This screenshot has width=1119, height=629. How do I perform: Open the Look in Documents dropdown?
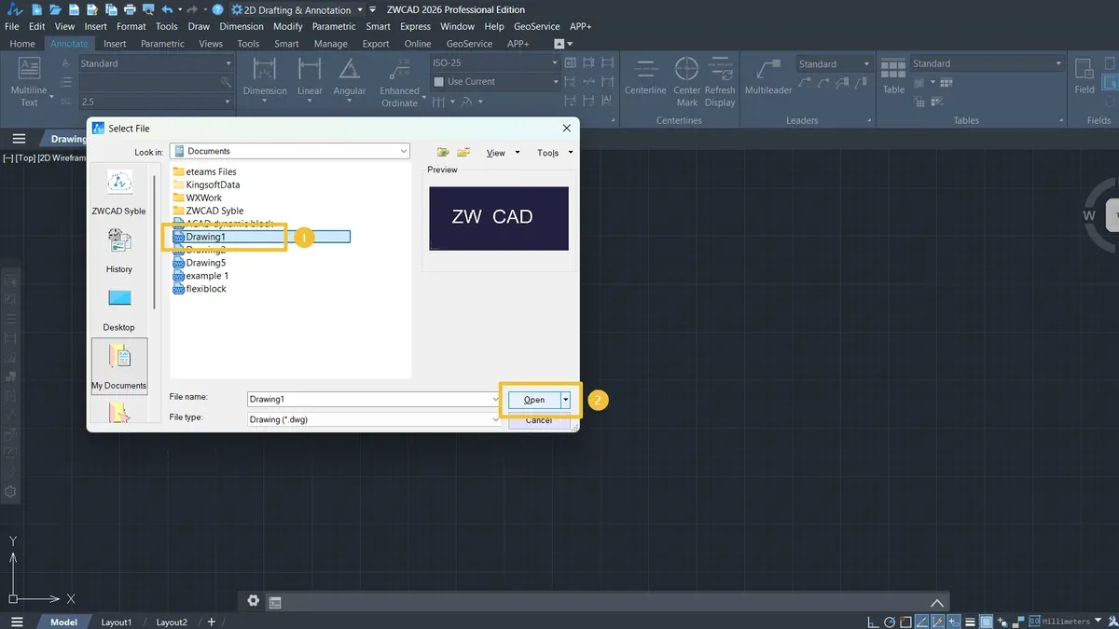click(x=403, y=151)
